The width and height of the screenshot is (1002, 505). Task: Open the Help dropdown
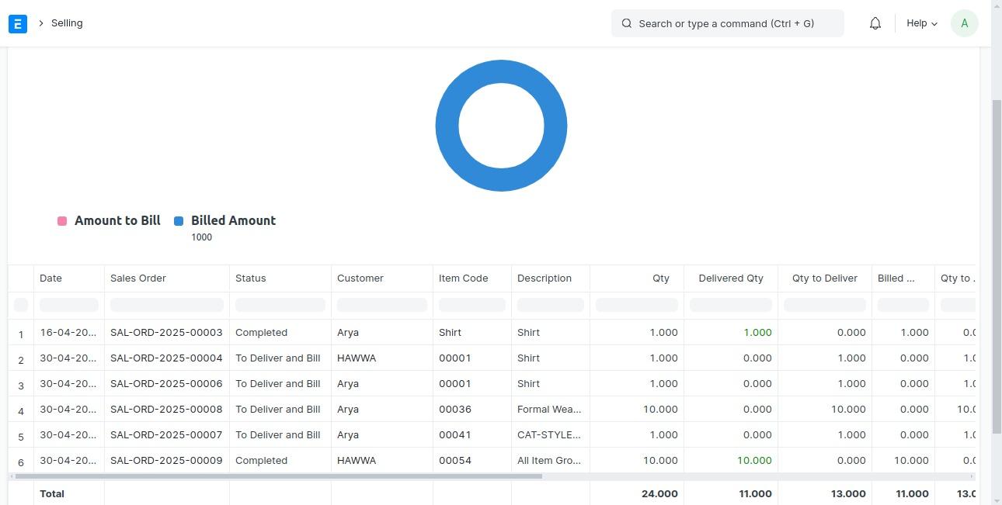(921, 23)
